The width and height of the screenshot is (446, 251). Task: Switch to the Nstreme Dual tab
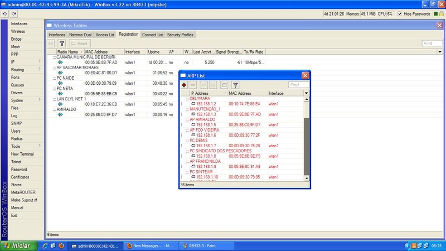80,35
